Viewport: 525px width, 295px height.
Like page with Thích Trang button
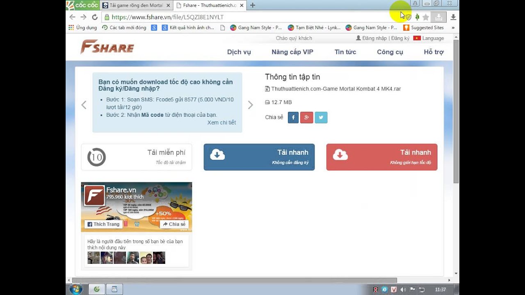tap(103, 224)
